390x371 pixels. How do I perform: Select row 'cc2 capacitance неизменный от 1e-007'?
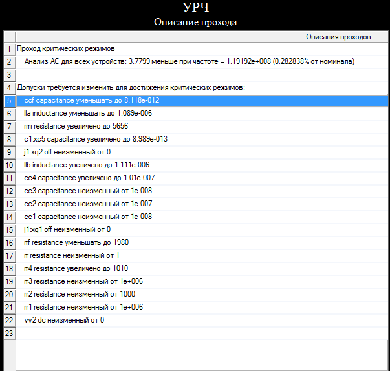point(202,204)
